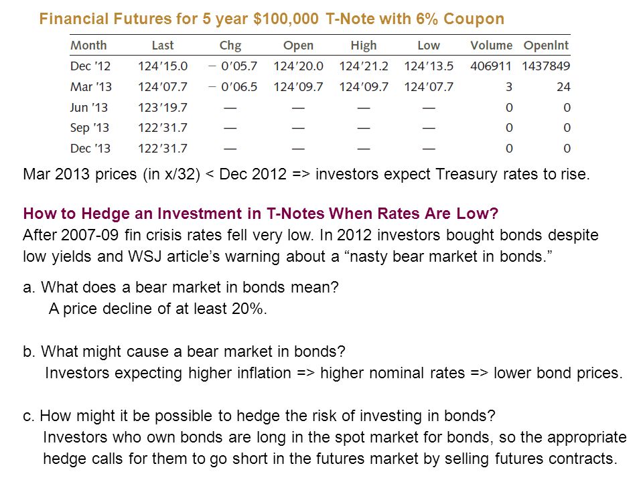Click the Mar '13 last price 124'07.7
This screenshot has width=643, height=482.
pos(163,87)
